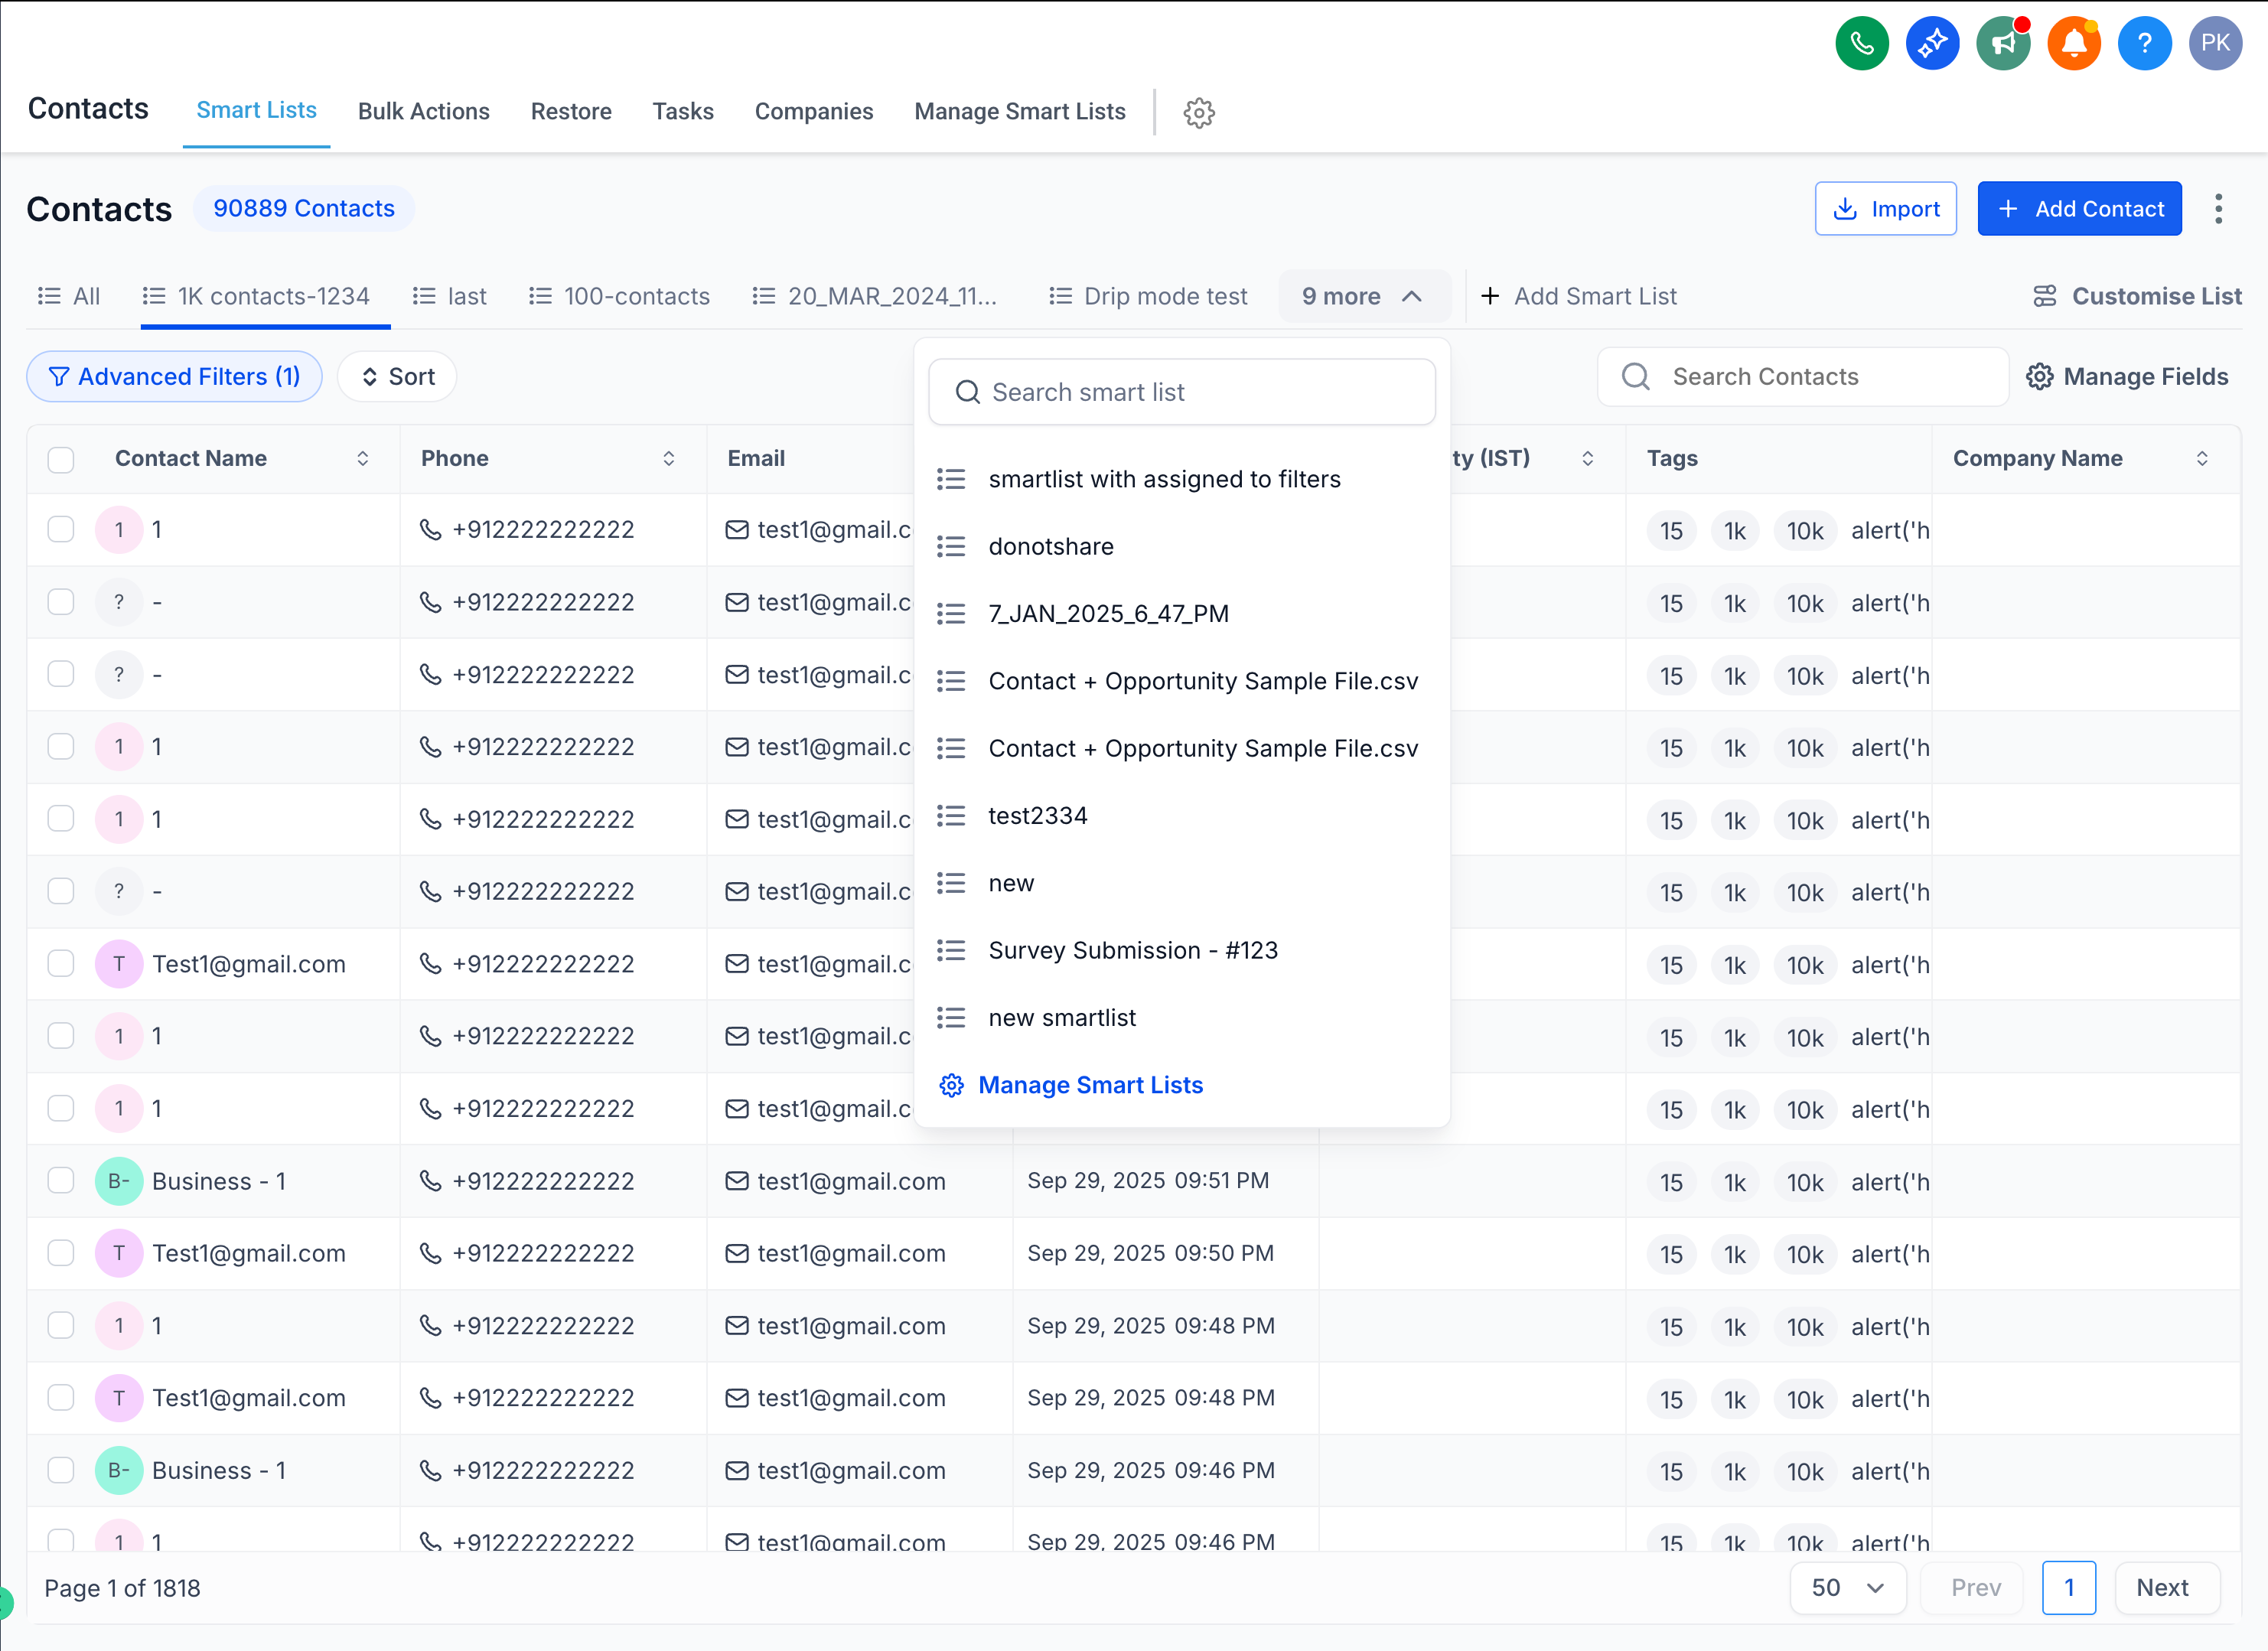Check the box for Business - 1 row

pos(61,1181)
